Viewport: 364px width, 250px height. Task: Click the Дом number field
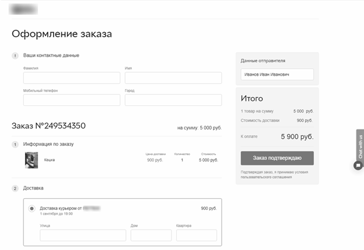tap(151, 235)
